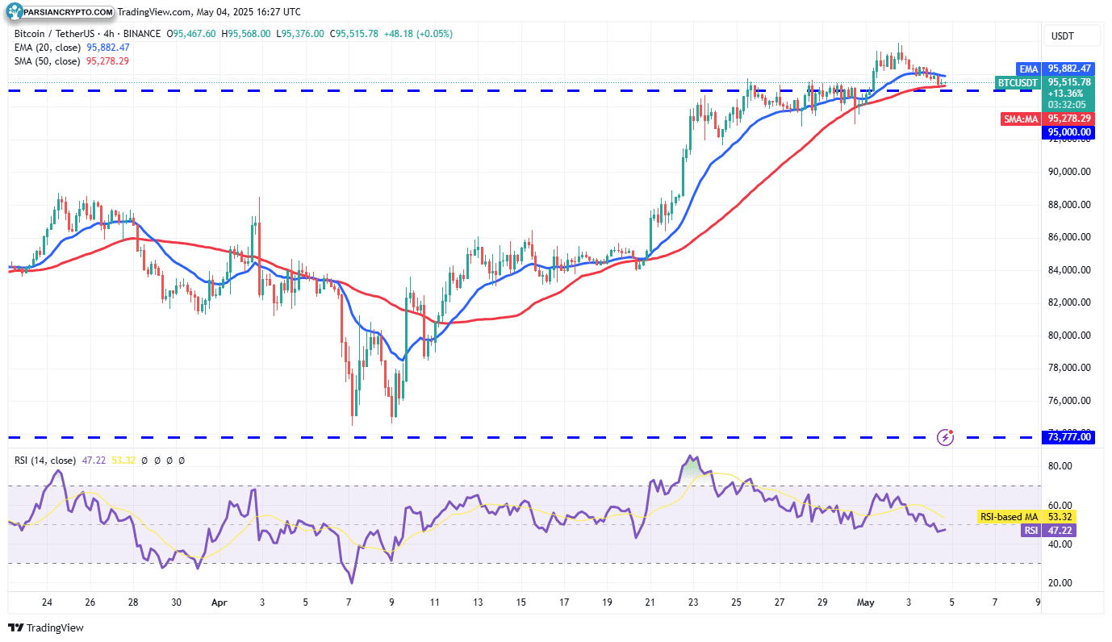The width and height of the screenshot is (1112, 642).
Task: Toggle visibility of the EMA (20, close) indicator
Action: 46,48
